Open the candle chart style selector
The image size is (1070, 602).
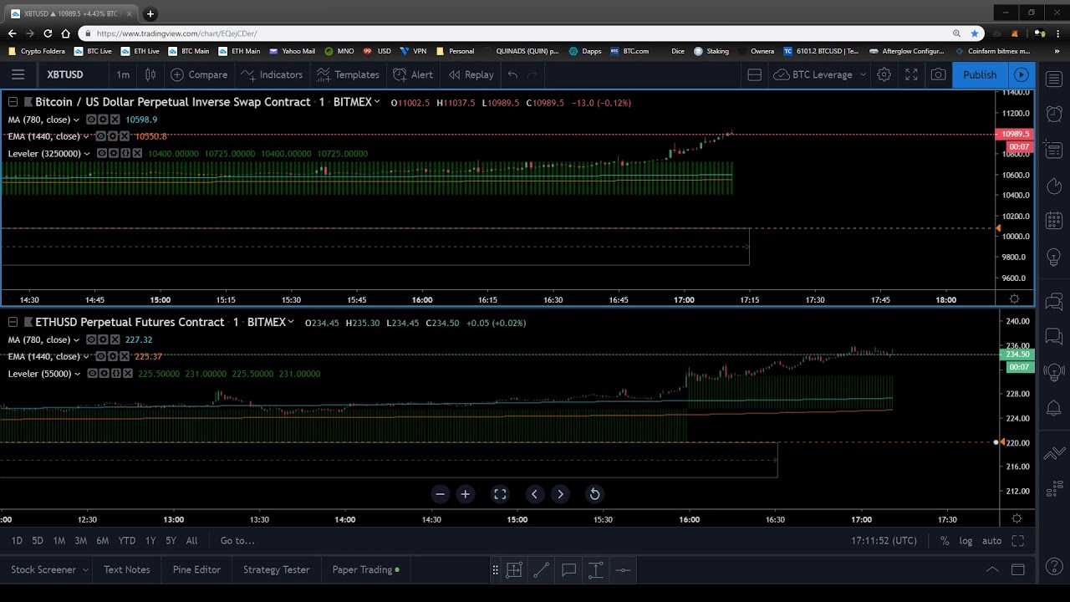(150, 74)
